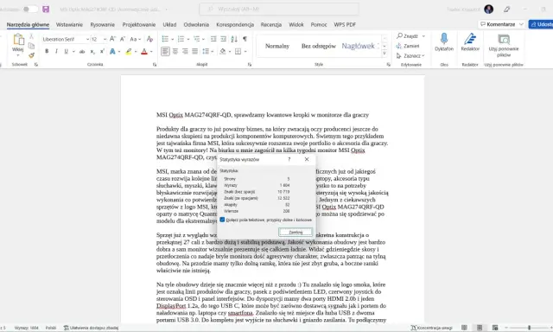Apply paragraph shading paint bucket
Viewport: 553px width, 332px height.
tap(223, 52)
